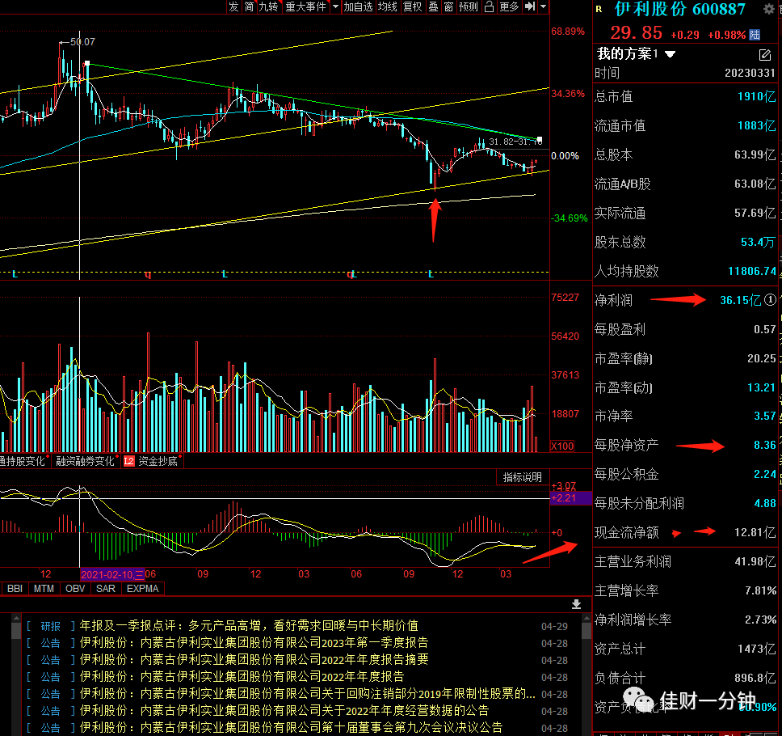Image resolution: width=782 pixels, height=736 pixels.
Task: Open 2023年第一季度报告 announcement link
Action: (254, 642)
